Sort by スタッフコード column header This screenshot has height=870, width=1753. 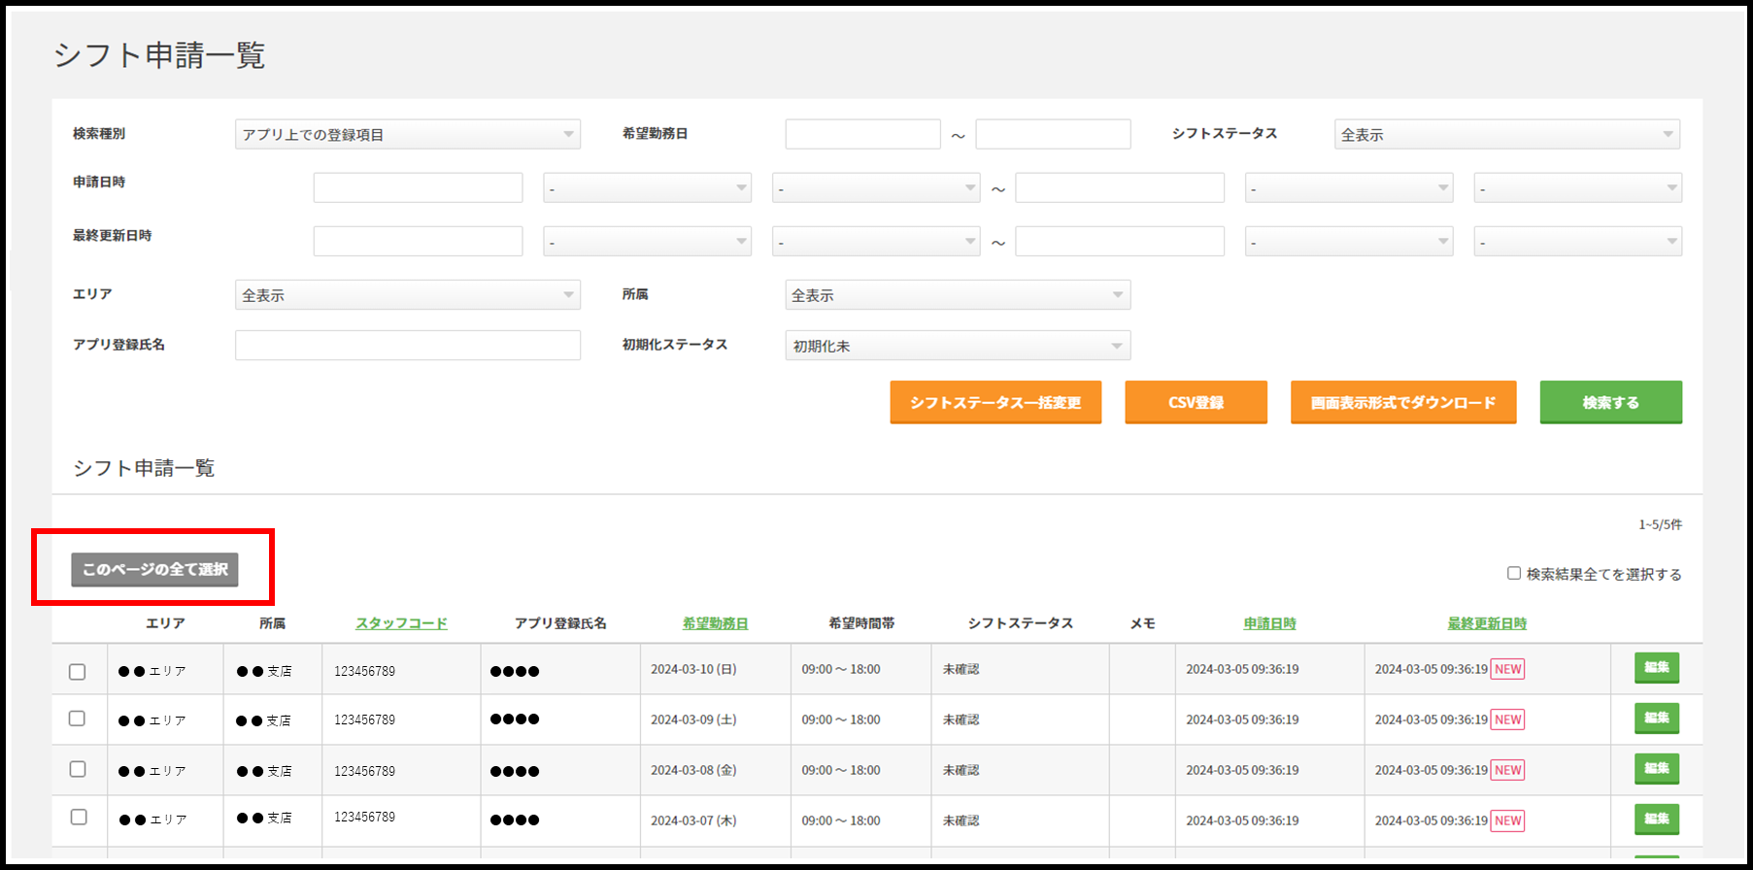click(401, 623)
